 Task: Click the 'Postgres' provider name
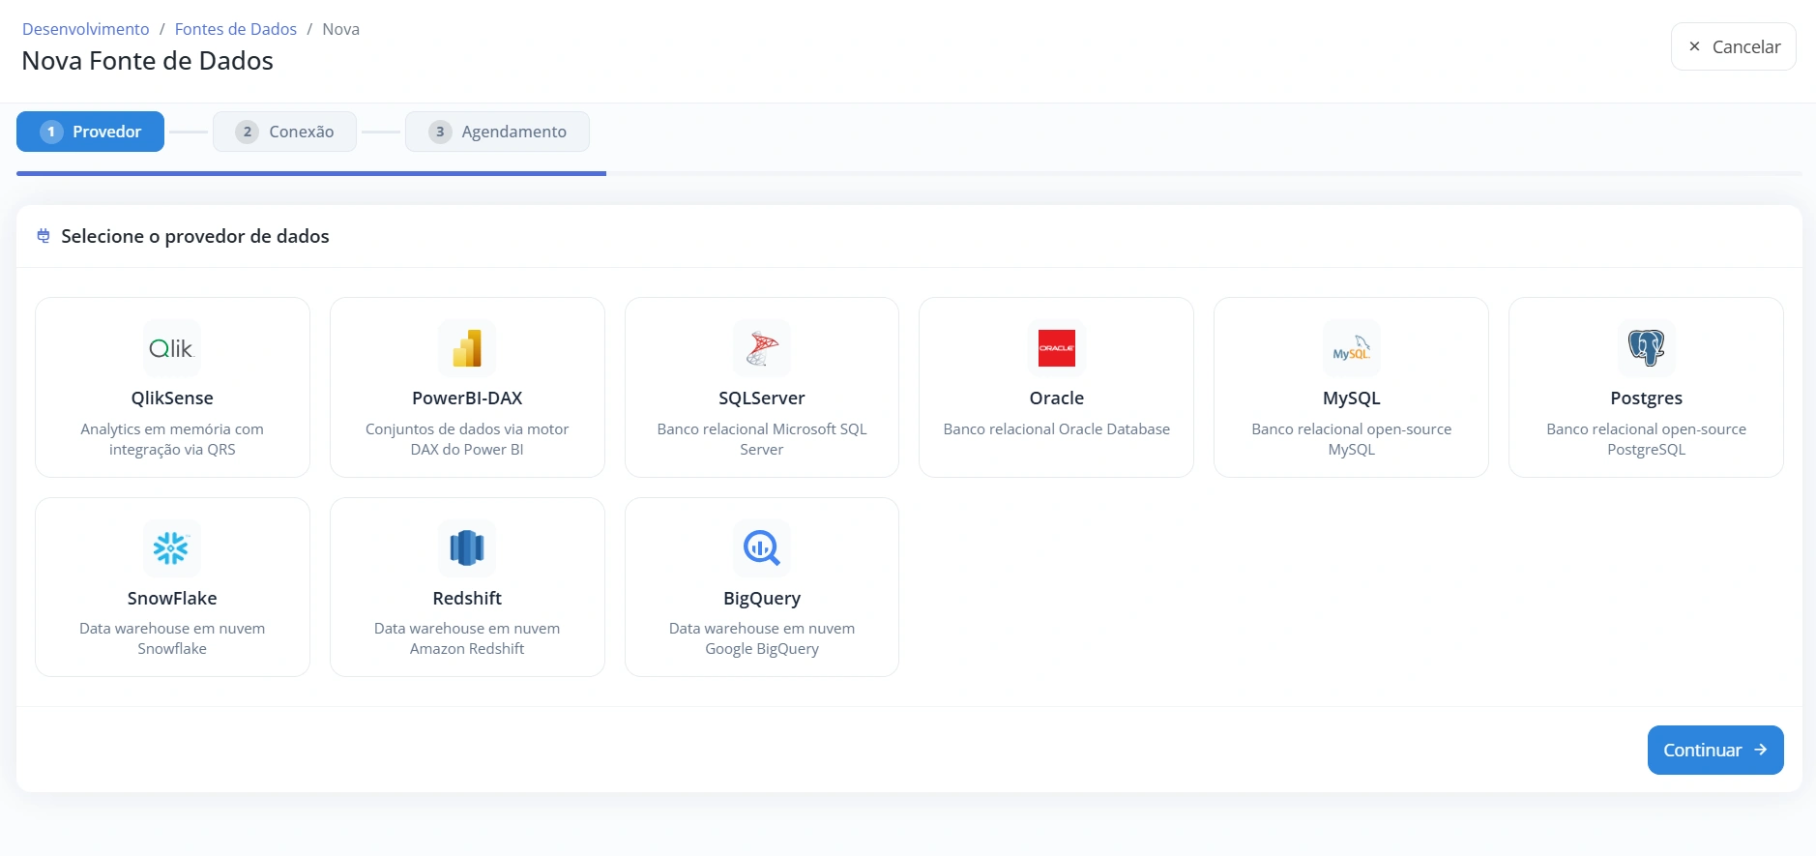pyautogui.click(x=1647, y=398)
